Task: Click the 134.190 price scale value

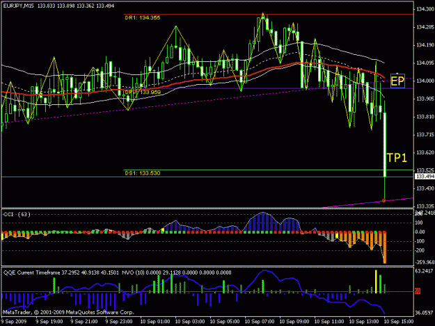Action: pyautogui.click(x=425, y=45)
